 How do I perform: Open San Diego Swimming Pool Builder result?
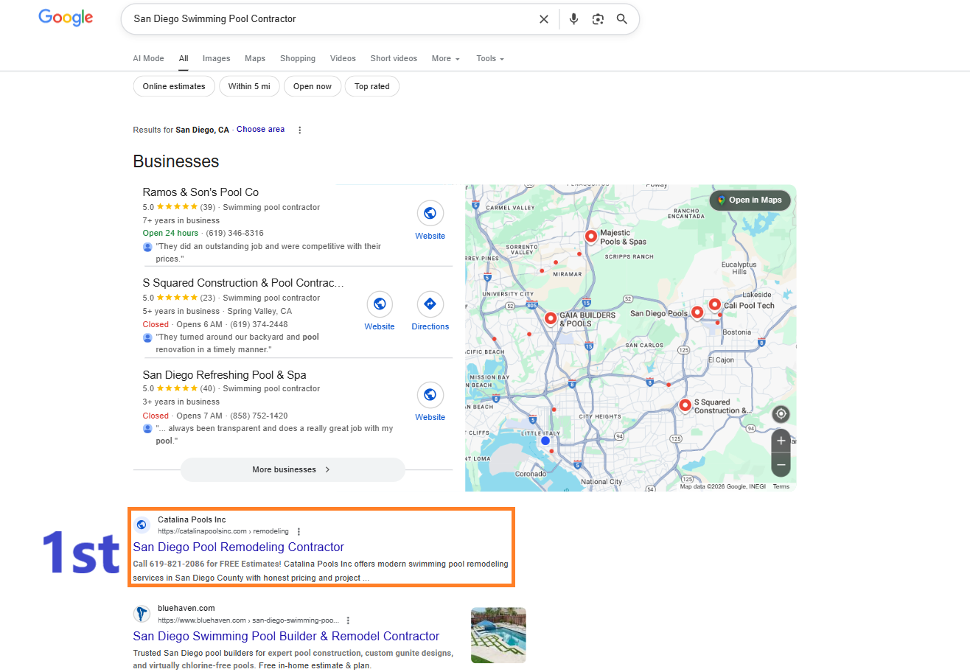(x=286, y=636)
